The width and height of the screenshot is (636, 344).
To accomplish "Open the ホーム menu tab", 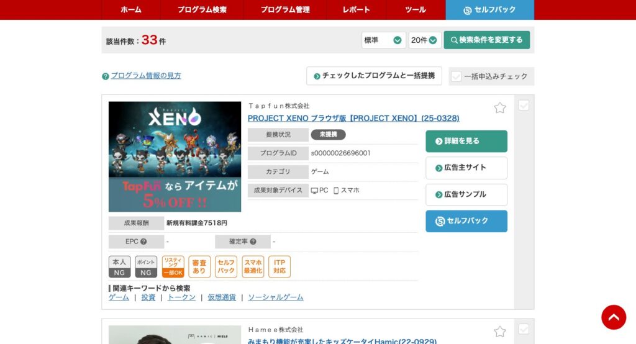I will tap(131, 10).
